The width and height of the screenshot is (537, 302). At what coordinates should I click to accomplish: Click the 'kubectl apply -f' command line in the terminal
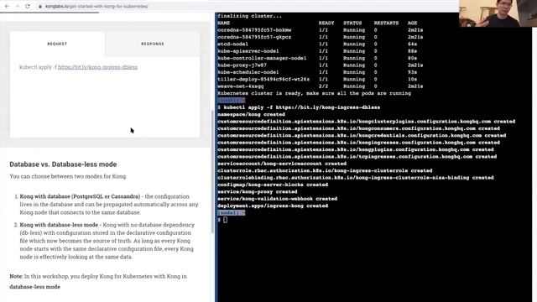(299, 107)
